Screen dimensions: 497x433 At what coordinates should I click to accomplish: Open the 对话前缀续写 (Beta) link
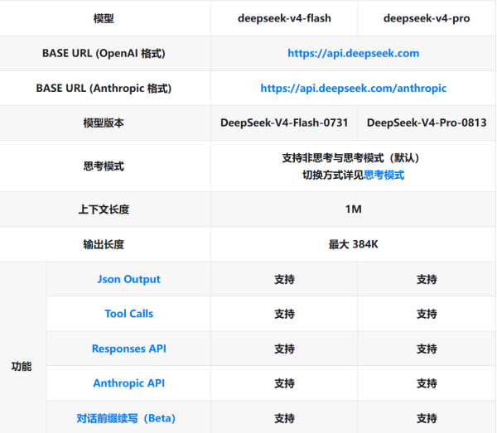click(126, 418)
